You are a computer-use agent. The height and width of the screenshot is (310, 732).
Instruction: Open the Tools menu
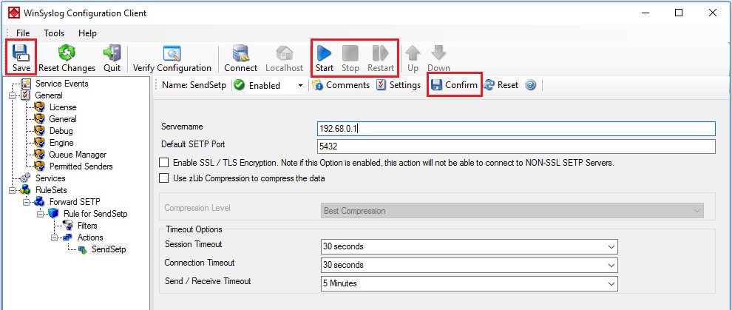pyautogui.click(x=54, y=33)
